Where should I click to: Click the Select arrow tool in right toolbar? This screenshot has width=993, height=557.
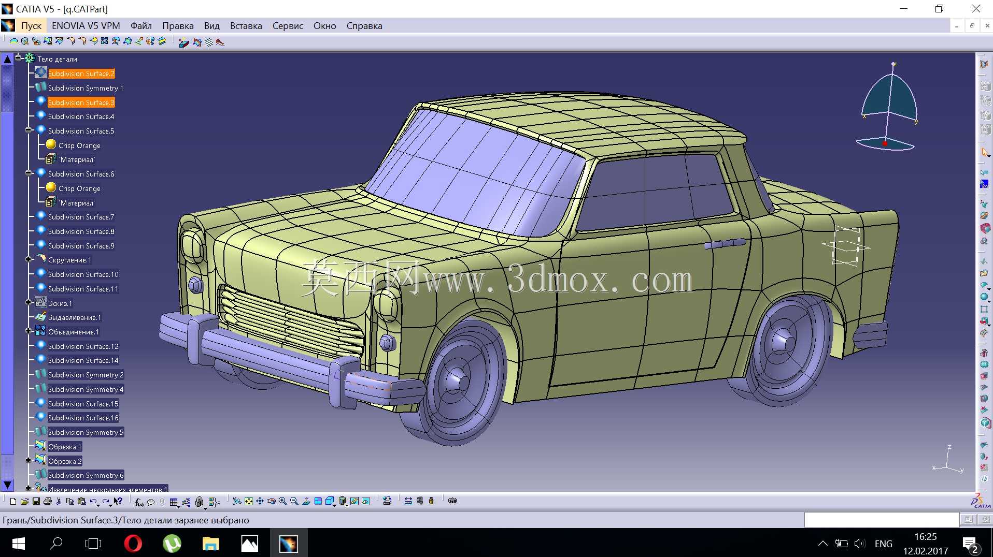click(985, 152)
